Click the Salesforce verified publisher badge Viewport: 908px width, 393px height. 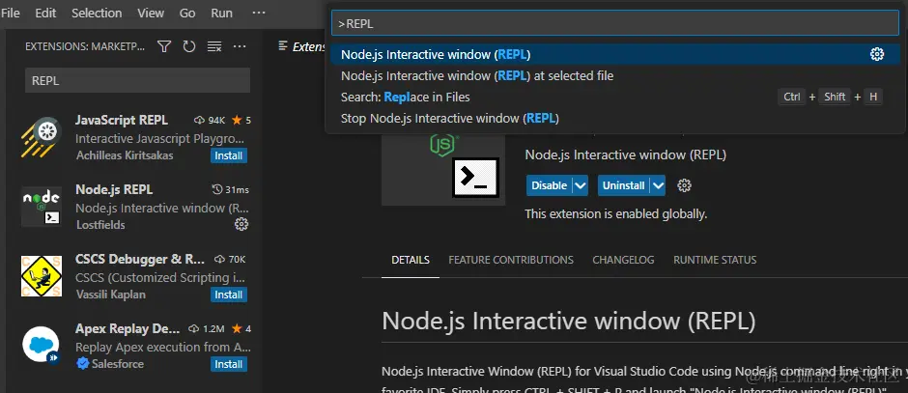(x=83, y=363)
